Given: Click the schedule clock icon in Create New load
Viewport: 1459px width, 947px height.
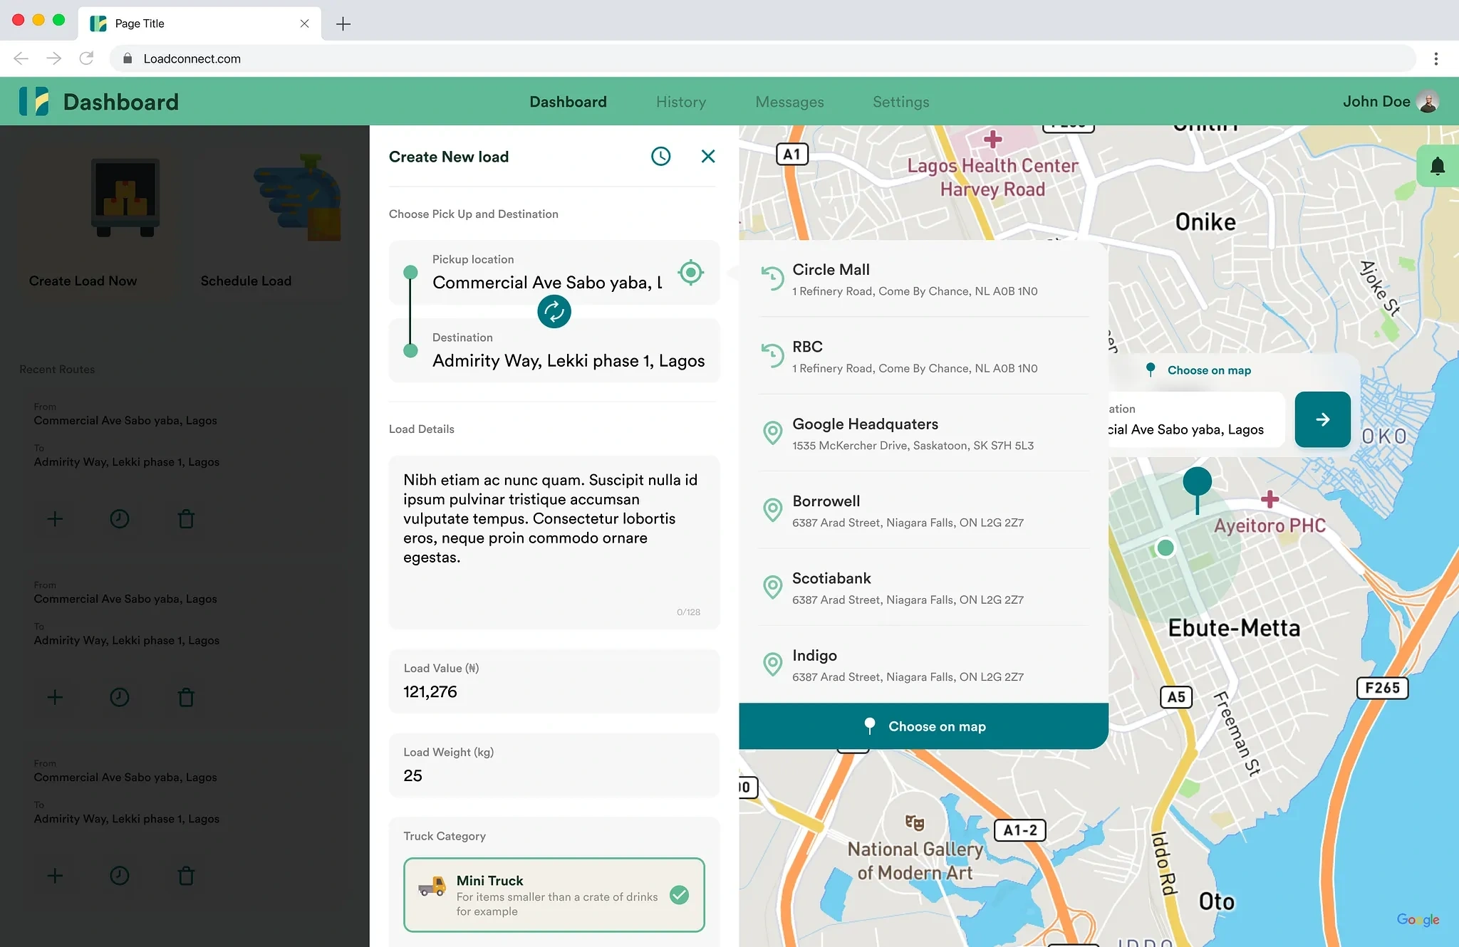Looking at the screenshot, I should tap(660, 157).
